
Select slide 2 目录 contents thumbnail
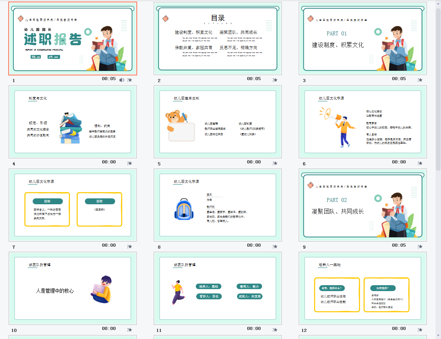[x=218, y=38]
